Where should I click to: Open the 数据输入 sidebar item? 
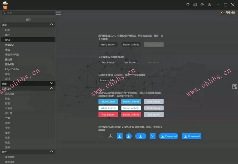coord(28,45)
